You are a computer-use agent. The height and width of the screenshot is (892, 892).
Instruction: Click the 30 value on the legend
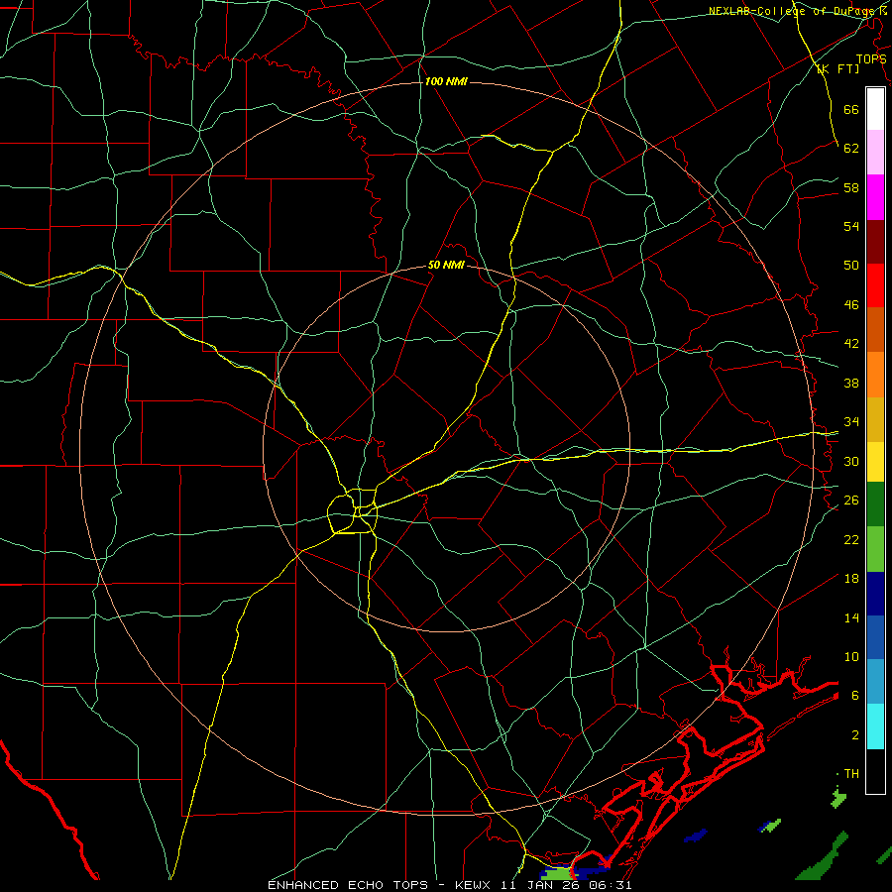pos(851,461)
